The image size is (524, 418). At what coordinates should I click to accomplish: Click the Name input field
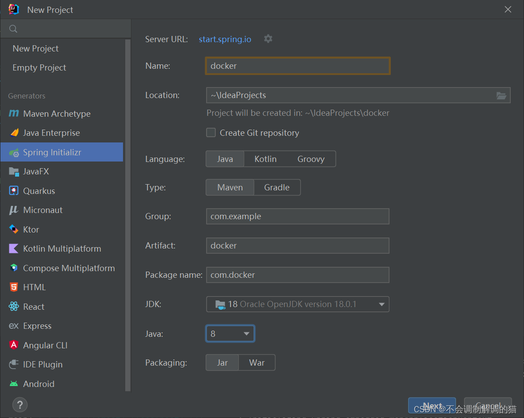tap(298, 66)
